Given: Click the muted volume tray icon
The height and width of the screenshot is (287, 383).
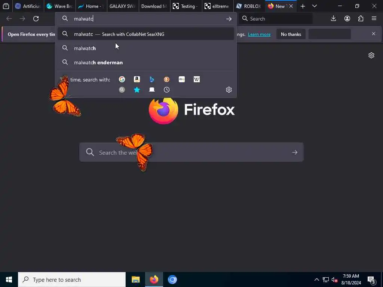Looking at the screenshot, I should point(334,280).
